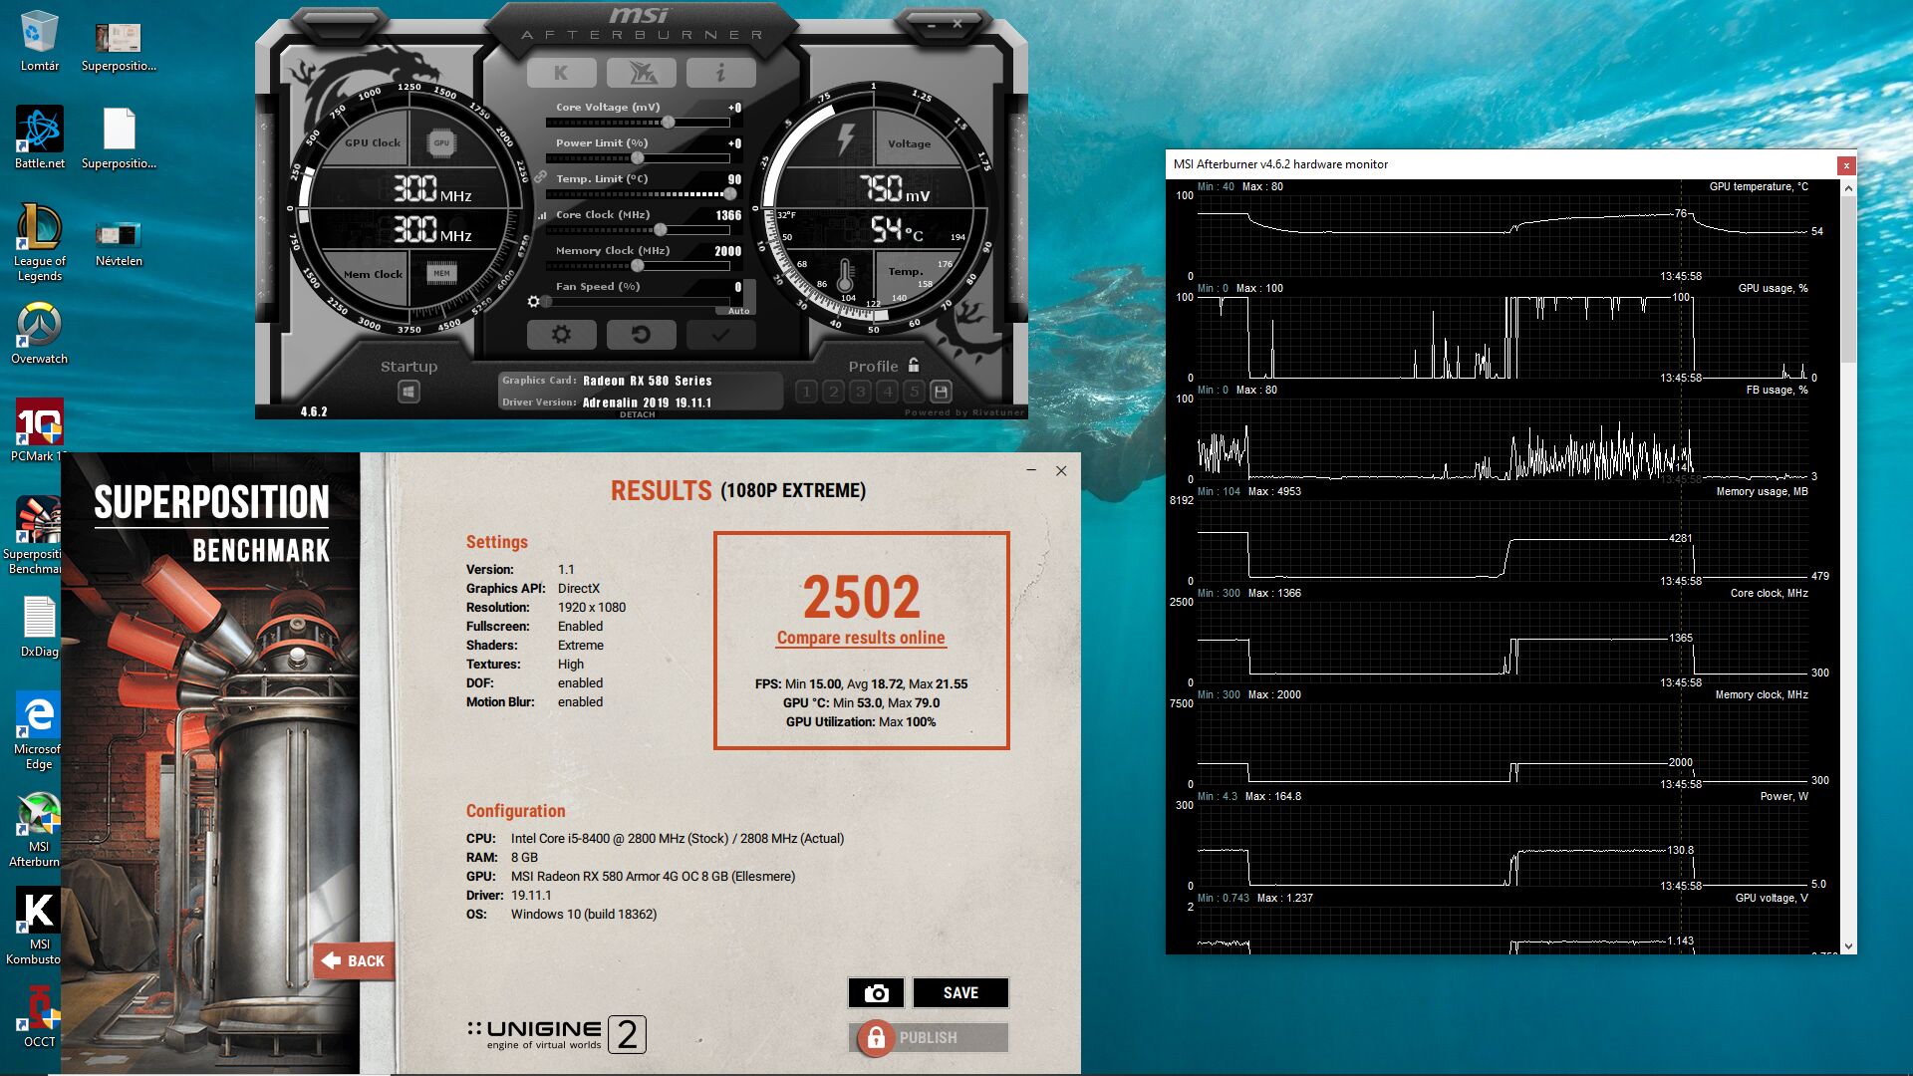The width and height of the screenshot is (1913, 1076).
Task: Click the GPU chip icon on the clock gauge
Action: click(x=441, y=143)
